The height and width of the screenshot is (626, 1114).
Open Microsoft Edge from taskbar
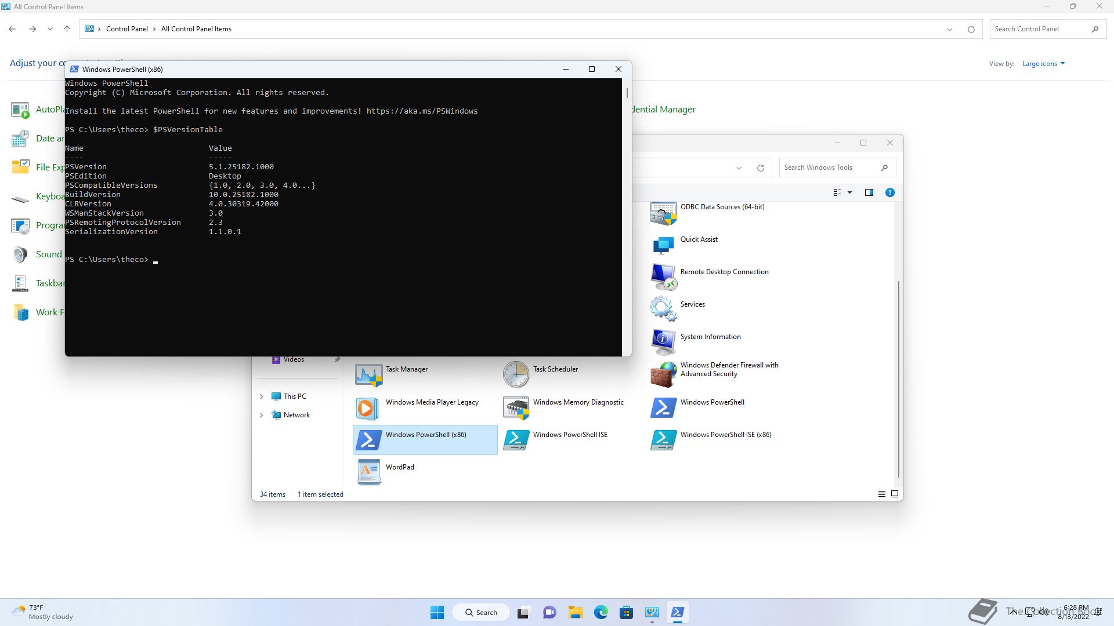pos(601,612)
